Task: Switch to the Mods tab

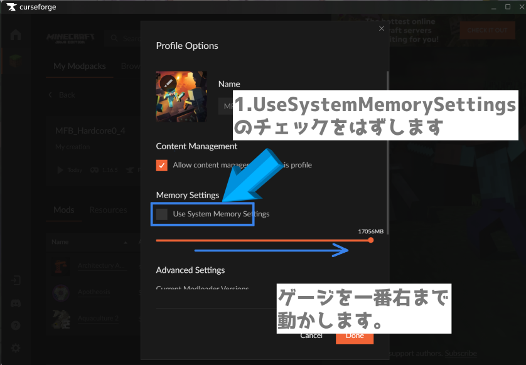Action: (64, 210)
